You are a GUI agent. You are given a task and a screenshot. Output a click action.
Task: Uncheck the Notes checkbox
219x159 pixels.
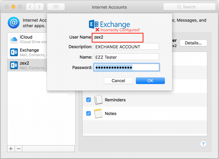click(x=88, y=113)
